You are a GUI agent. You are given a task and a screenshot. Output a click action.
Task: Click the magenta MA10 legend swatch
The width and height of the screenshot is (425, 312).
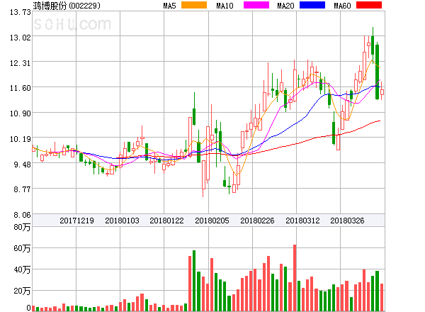(x=256, y=5)
